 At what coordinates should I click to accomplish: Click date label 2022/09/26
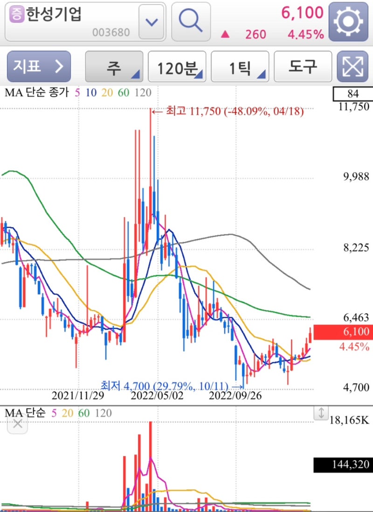coord(235,396)
